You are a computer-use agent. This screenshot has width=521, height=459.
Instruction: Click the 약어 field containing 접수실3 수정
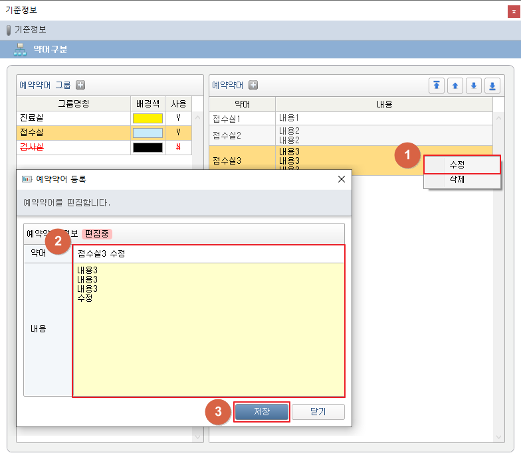[209, 254]
